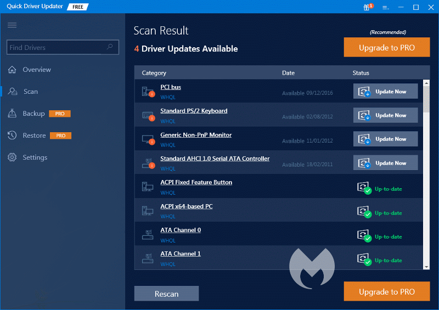Click the Scan person-search icon
The width and height of the screenshot is (439, 310).
pyautogui.click(x=12, y=91)
